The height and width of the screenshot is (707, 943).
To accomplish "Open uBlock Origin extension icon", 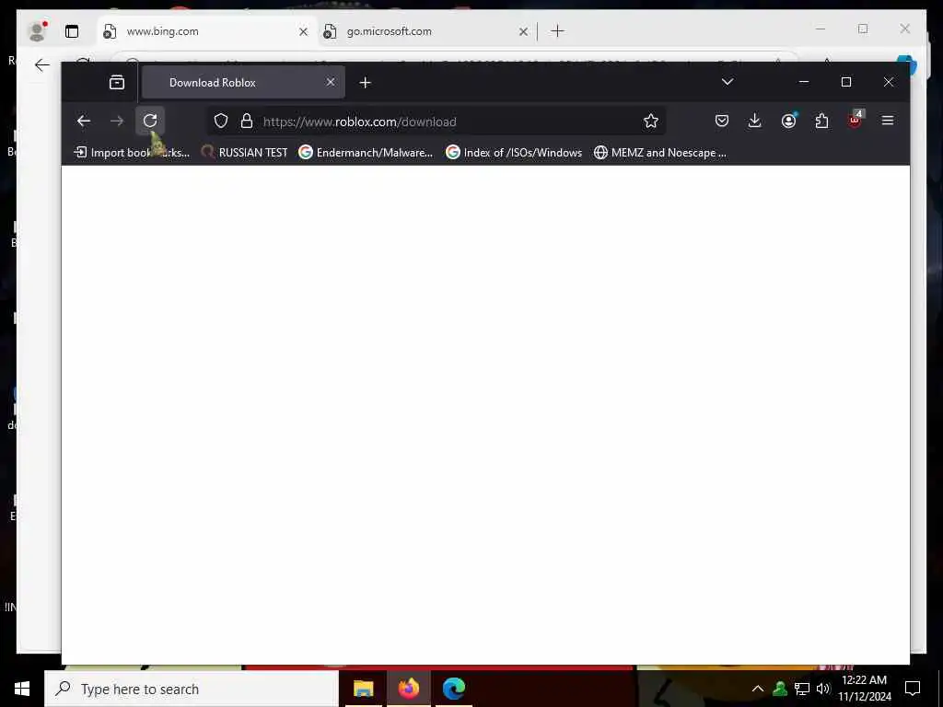I will click(x=856, y=120).
